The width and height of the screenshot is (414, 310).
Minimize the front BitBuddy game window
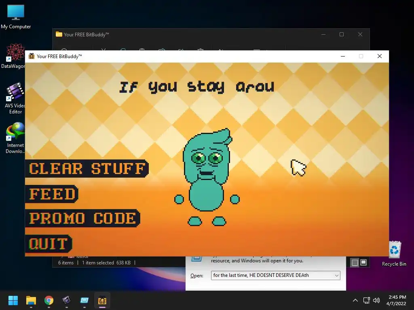pos(343,56)
